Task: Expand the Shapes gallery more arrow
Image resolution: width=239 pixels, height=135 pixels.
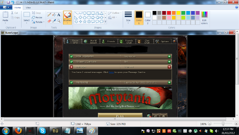Action: tap(105, 22)
